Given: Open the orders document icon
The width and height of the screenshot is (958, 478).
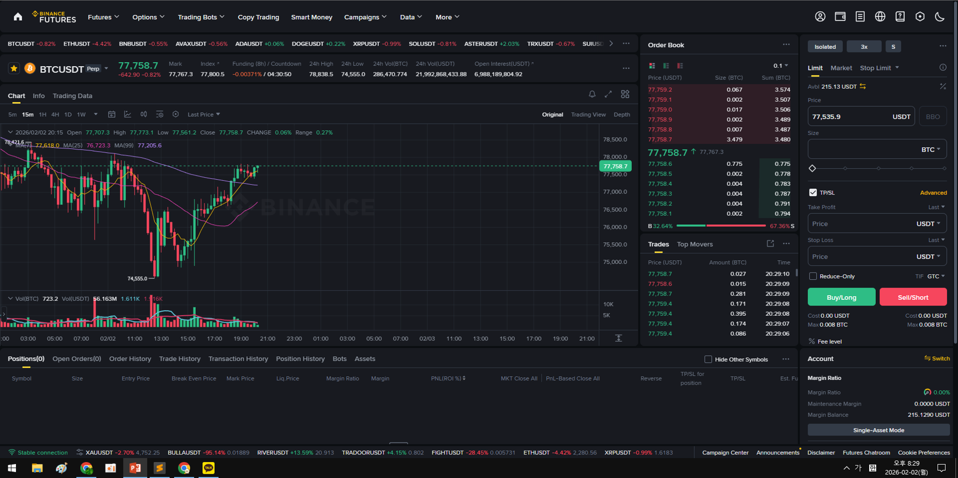Looking at the screenshot, I should coord(860,17).
